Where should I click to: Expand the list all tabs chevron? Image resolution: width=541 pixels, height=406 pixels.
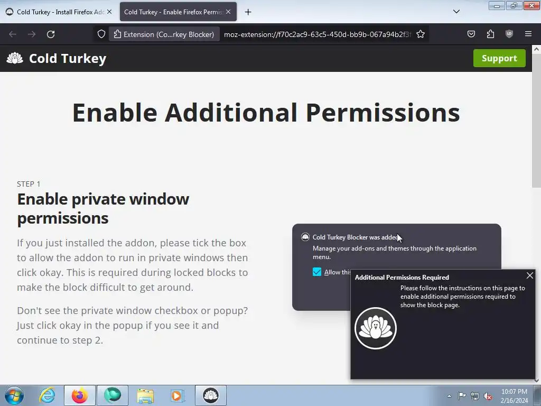(456, 12)
